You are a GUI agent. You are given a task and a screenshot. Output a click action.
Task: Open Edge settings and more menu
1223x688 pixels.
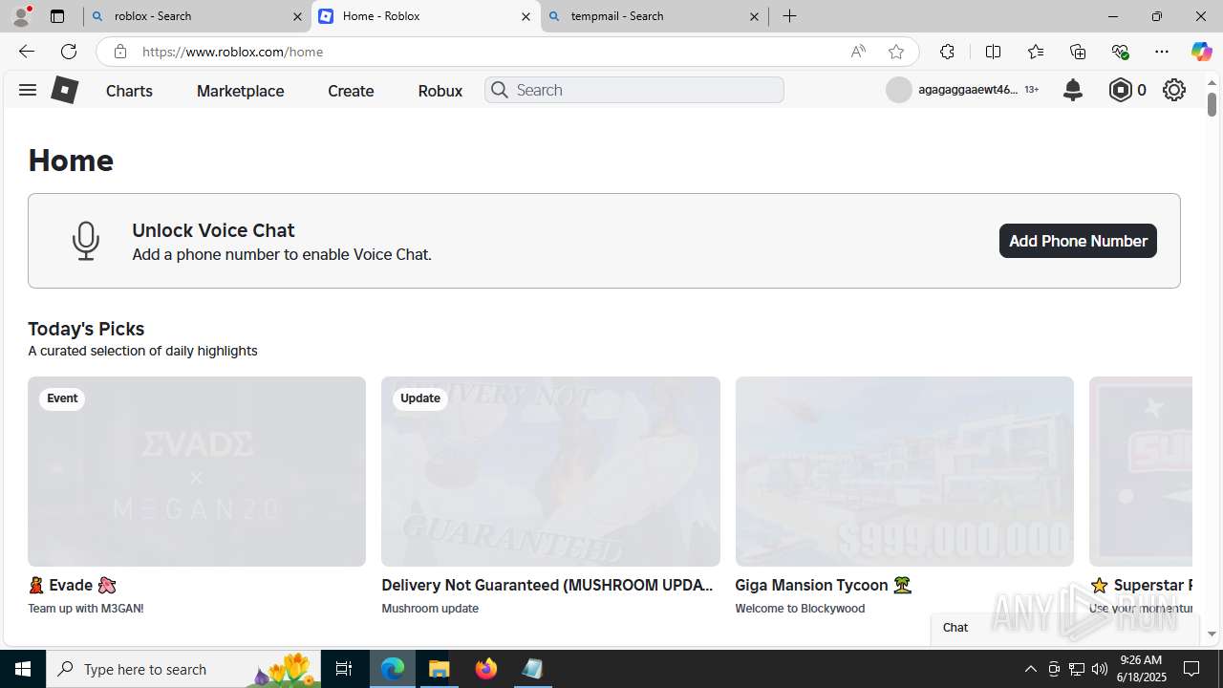1162,52
